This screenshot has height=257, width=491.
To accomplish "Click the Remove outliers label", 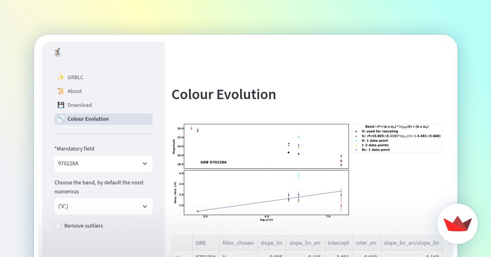I will [x=83, y=226].
